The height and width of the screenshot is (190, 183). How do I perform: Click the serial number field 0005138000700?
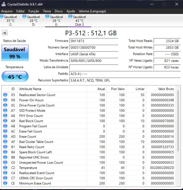(x=94, y=47)
